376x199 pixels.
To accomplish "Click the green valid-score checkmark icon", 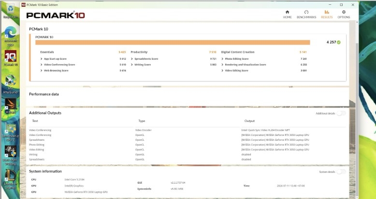I will pos(339,42).
